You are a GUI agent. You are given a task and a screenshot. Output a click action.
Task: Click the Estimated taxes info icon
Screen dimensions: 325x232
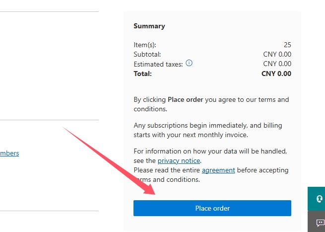coord(189,64)
